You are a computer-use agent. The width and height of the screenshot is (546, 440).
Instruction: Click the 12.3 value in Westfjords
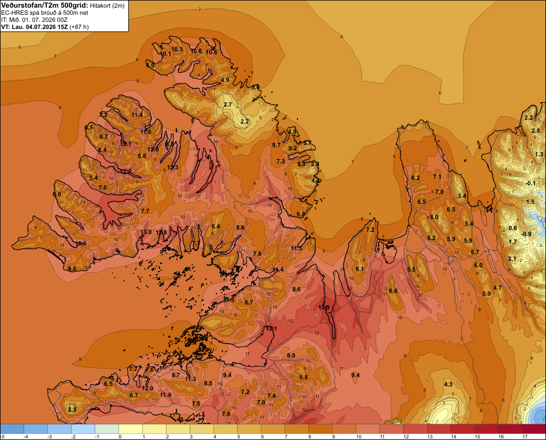(x=173, y=167)
